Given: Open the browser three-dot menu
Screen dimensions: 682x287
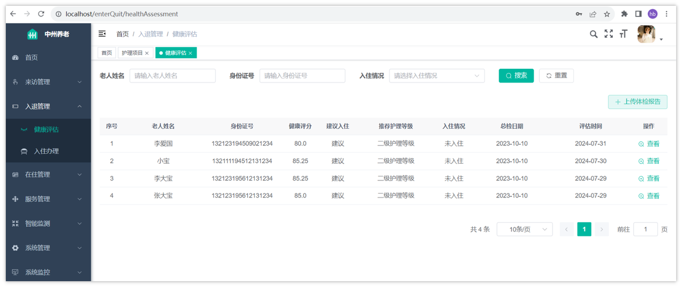Looking at the screenshot, I should [x=667, y=14].
